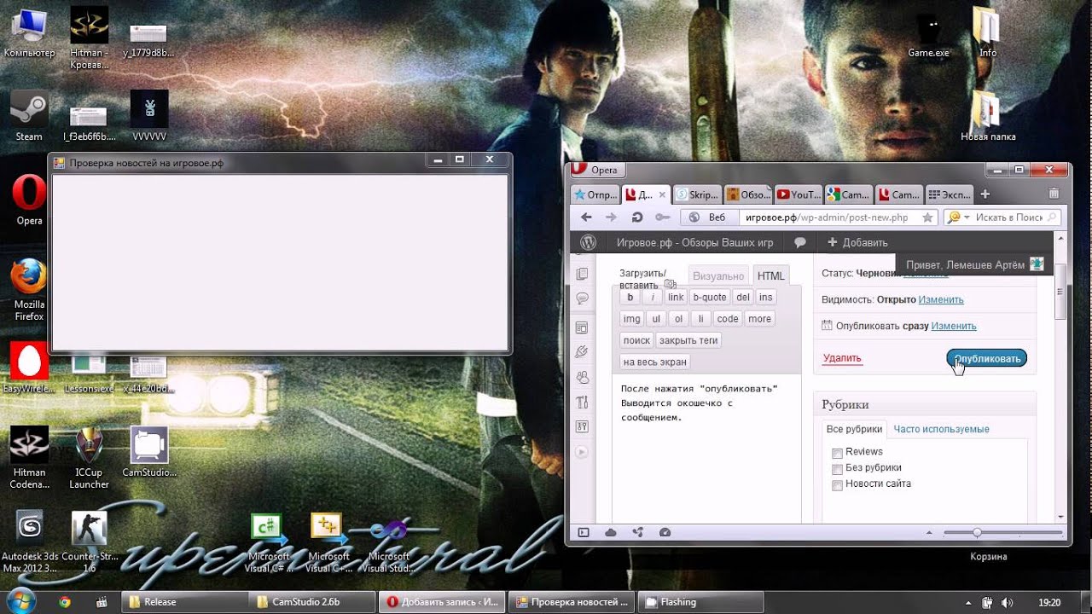Click Opera Turbo gauge icon
1092x614 pixels.
tap(665, 532)
